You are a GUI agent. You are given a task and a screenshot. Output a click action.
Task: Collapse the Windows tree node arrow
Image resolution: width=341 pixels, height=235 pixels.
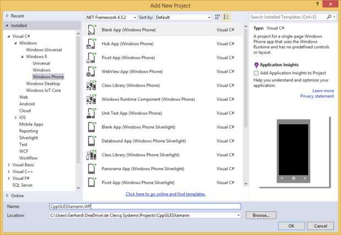[15, 43]
